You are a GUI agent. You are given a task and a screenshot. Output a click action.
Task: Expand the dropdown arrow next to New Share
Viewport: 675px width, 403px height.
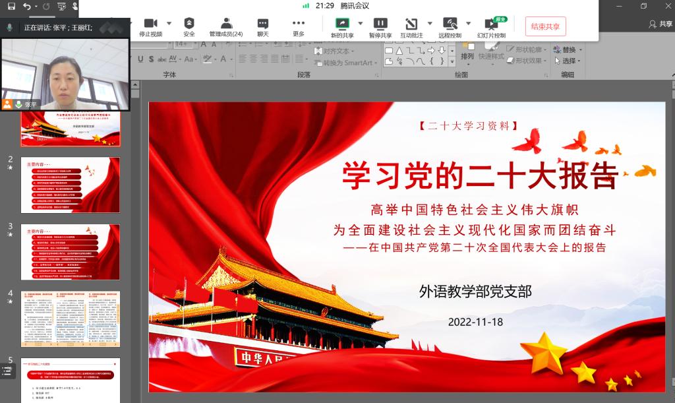pyautogui.click(x=360, y=23)
